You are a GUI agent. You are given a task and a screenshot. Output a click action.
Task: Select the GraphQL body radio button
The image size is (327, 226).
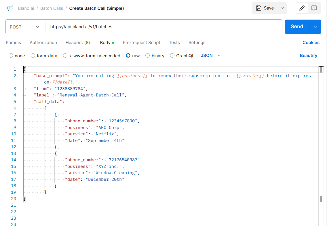point(172,56)
